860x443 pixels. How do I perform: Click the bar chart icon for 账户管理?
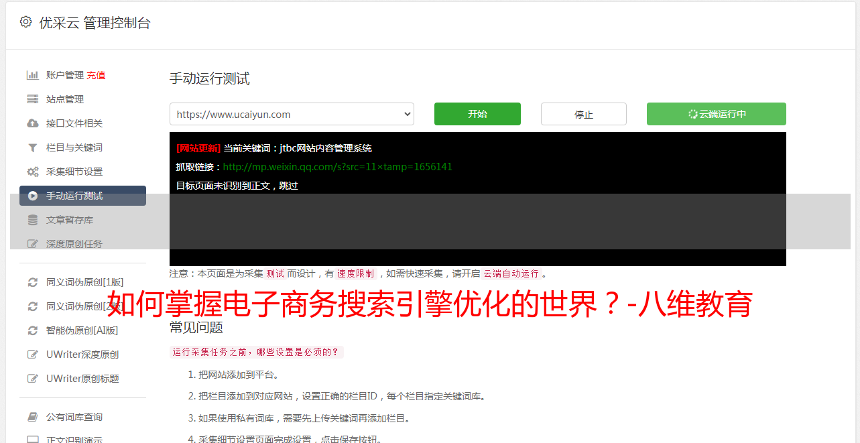point(32,75)
